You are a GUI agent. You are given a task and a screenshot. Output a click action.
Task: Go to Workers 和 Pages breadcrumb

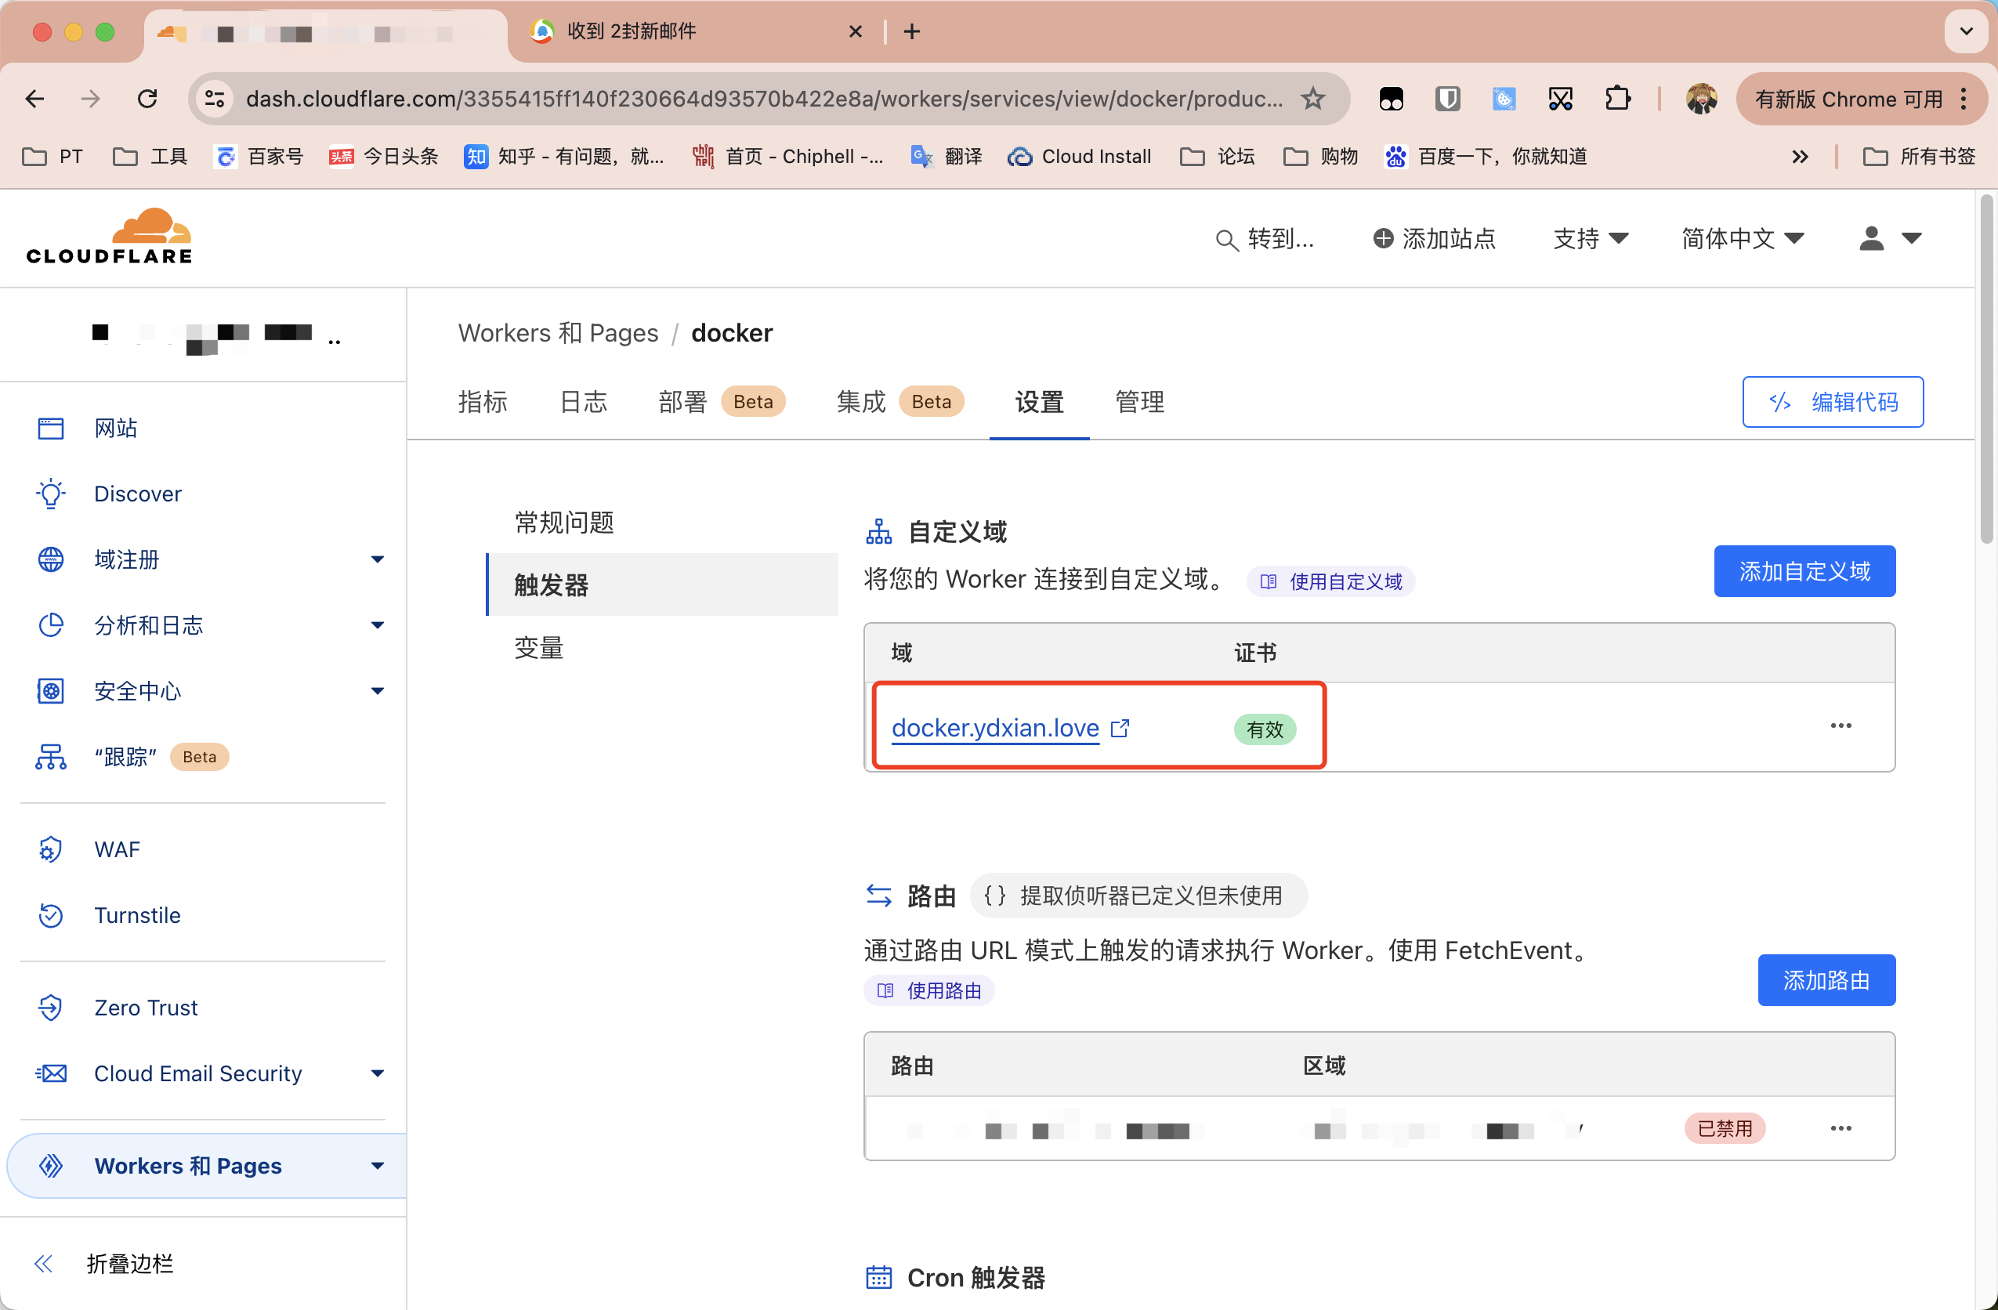click(558, 333)
